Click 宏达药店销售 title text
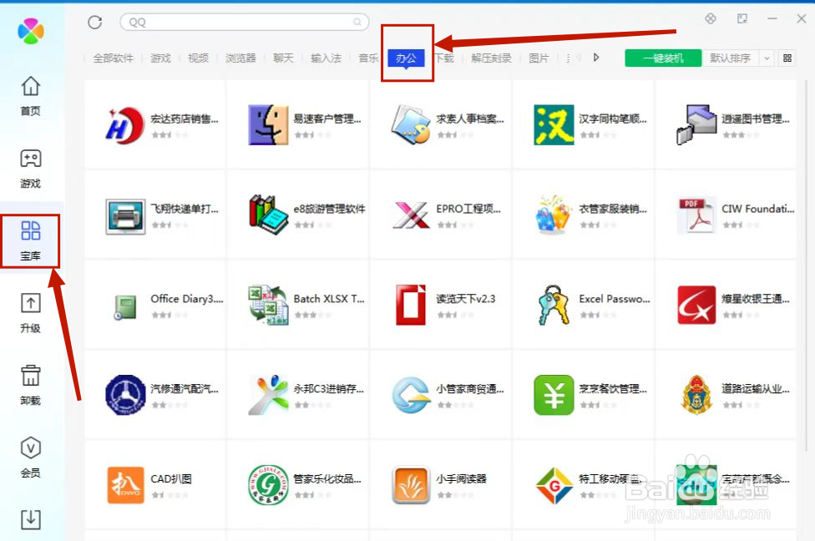The height and width of the screenshot is (541, 815). [185, 119]
